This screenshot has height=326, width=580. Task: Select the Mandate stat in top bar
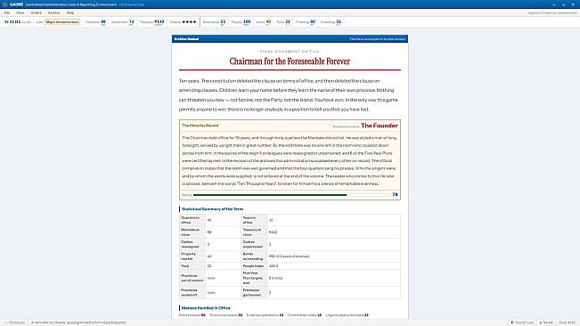tap(95, 21)
